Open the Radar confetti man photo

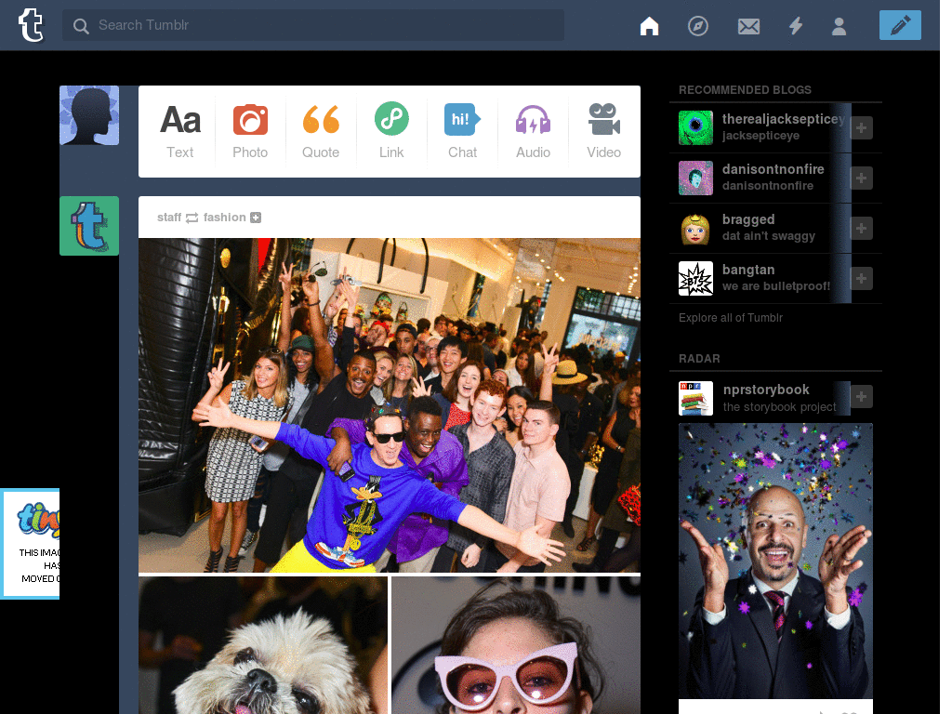point(775,561)
